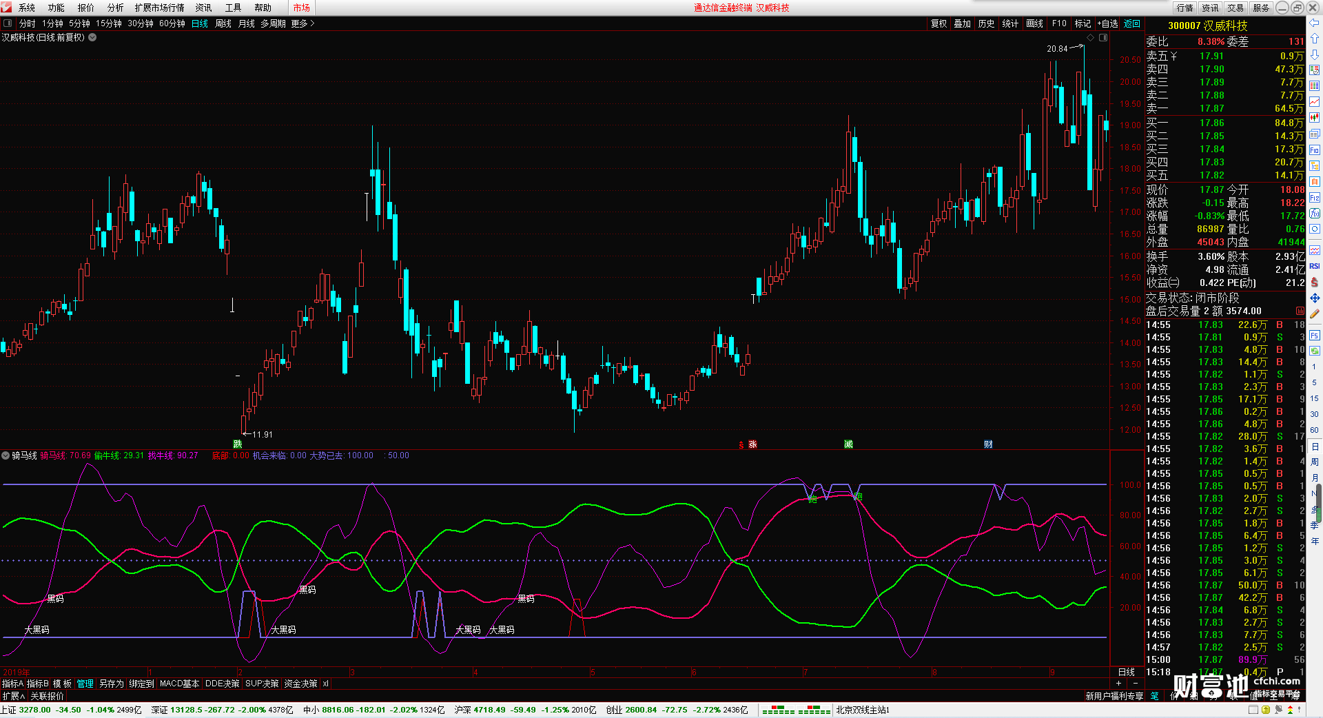Viewport: 1323px width, 718px height.
Task: Click the circle-in-square sidebar icon
Action: pyautogui.click(x=1315, y=229)
